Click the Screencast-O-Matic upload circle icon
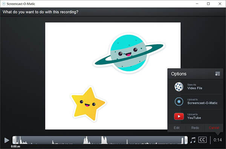Image resolution: width=226 pixels, height=149 pixels. [179, 102]
